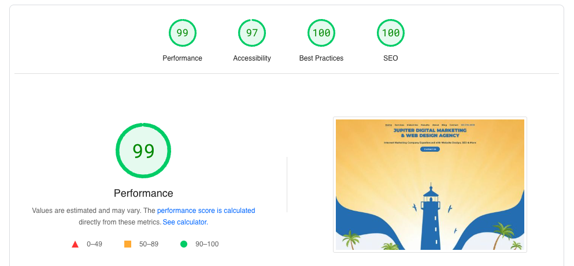Viewport: 574px width, 266px height.
Task: Click the lighthouse illustration in the preview
Action: [x=431, y=216]
